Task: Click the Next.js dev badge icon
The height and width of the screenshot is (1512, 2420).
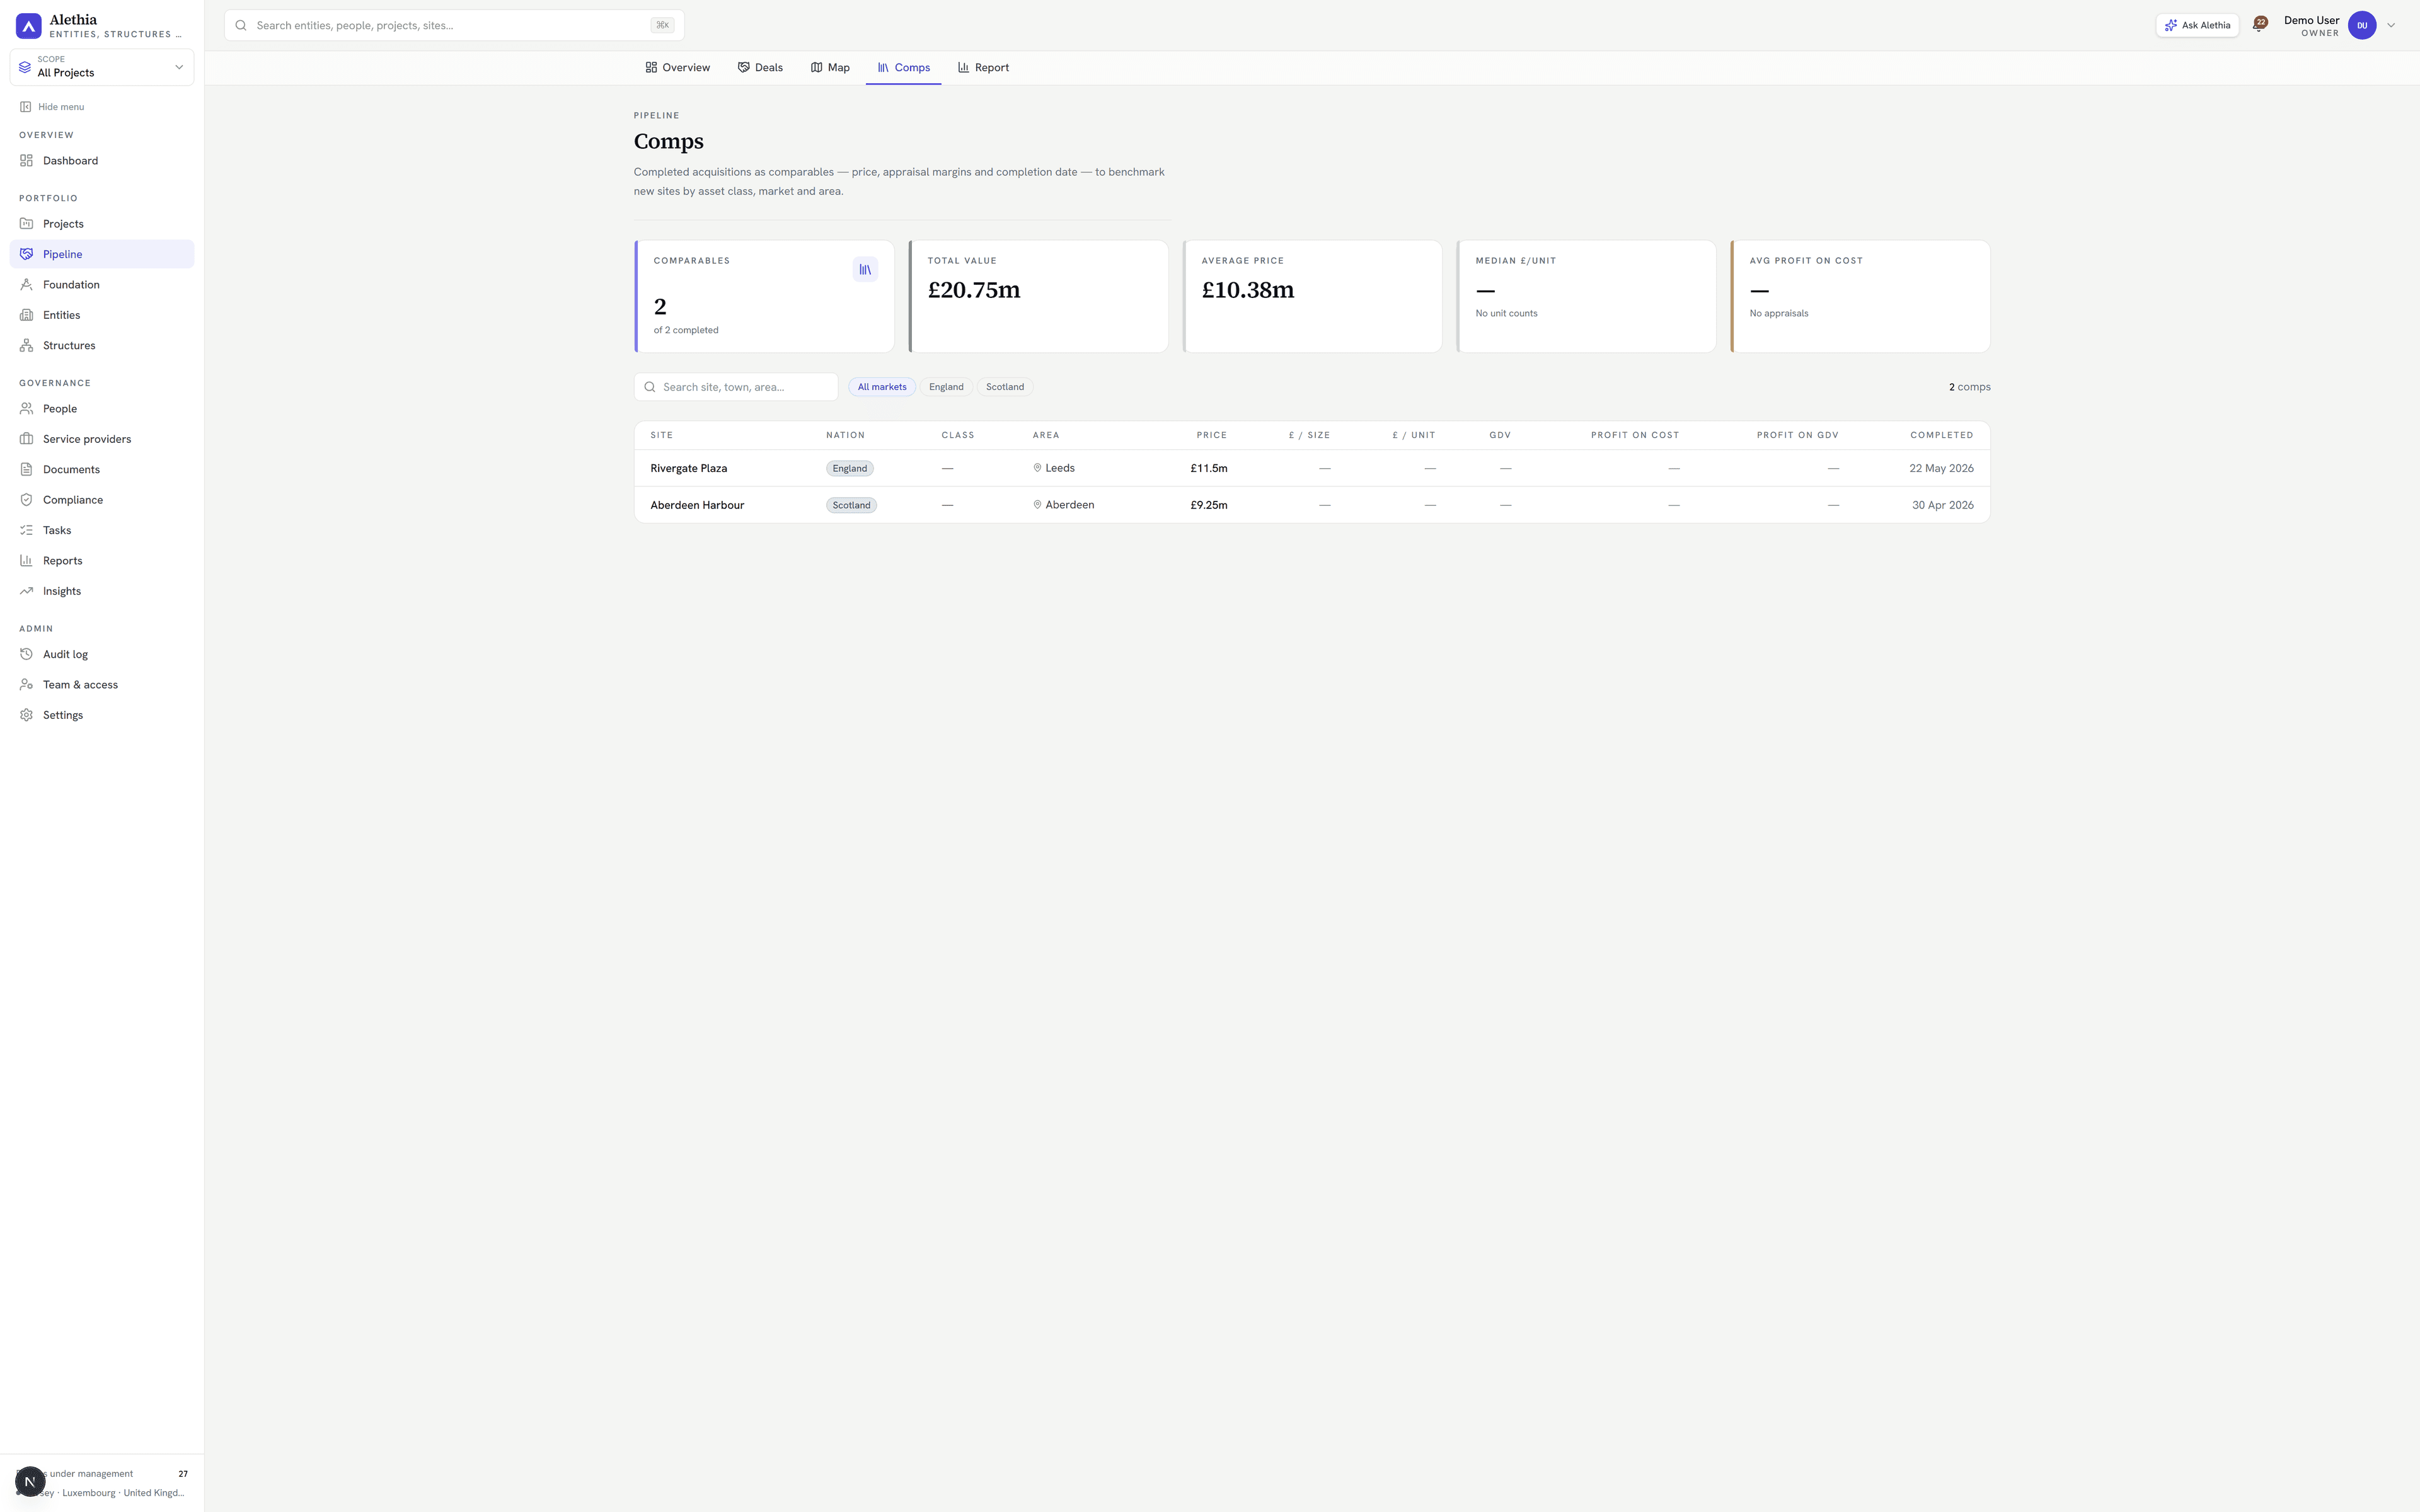Action: coord(30,1482)
